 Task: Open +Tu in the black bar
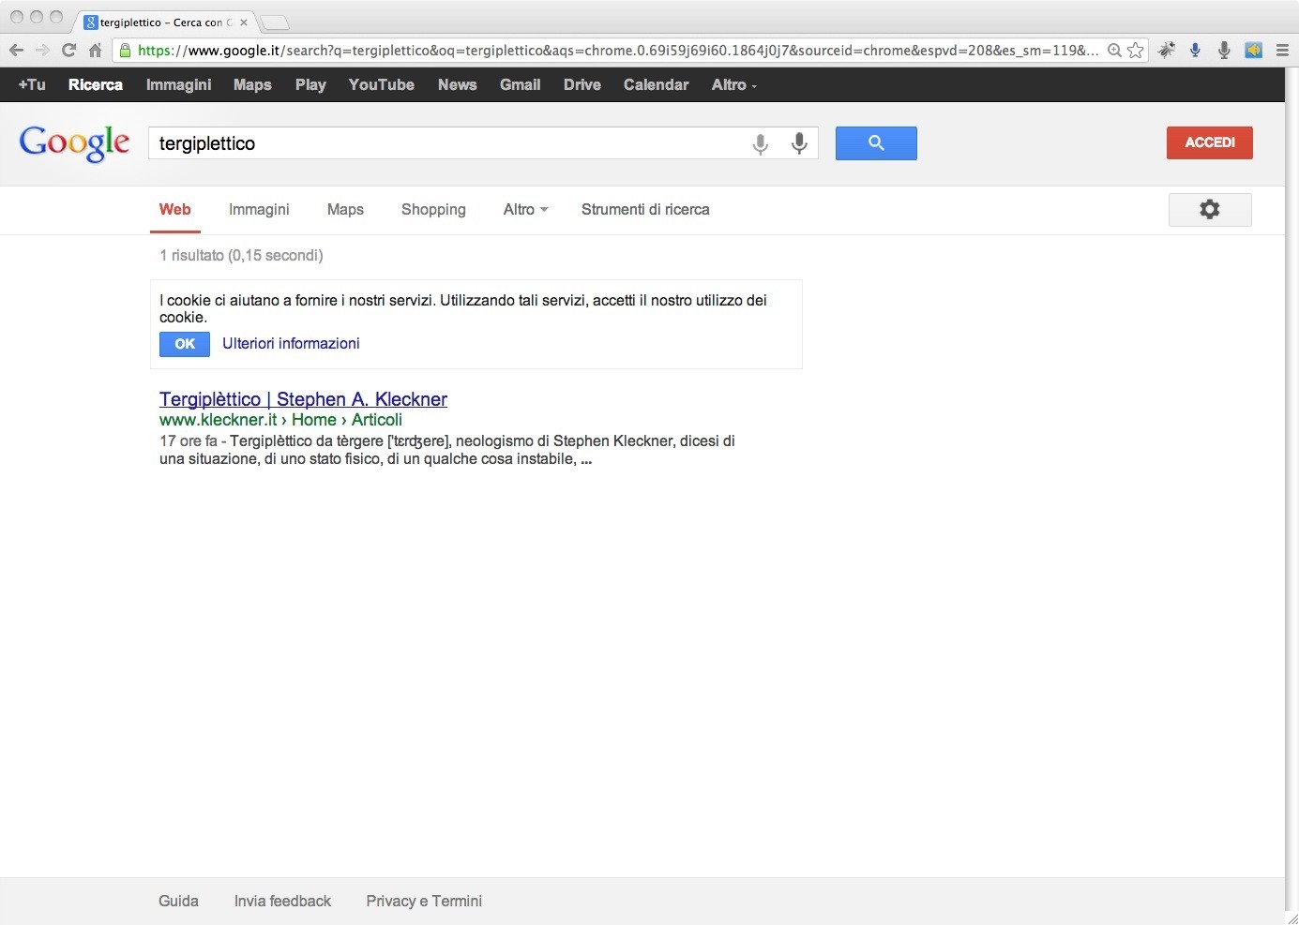pyautogui.click(x=32, y=84)
